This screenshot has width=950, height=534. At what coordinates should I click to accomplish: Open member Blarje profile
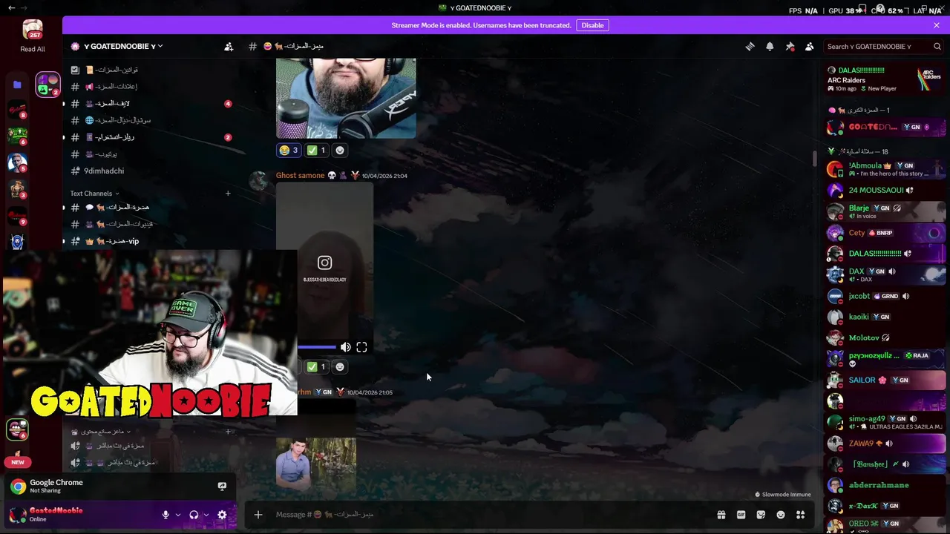point(885,211)
